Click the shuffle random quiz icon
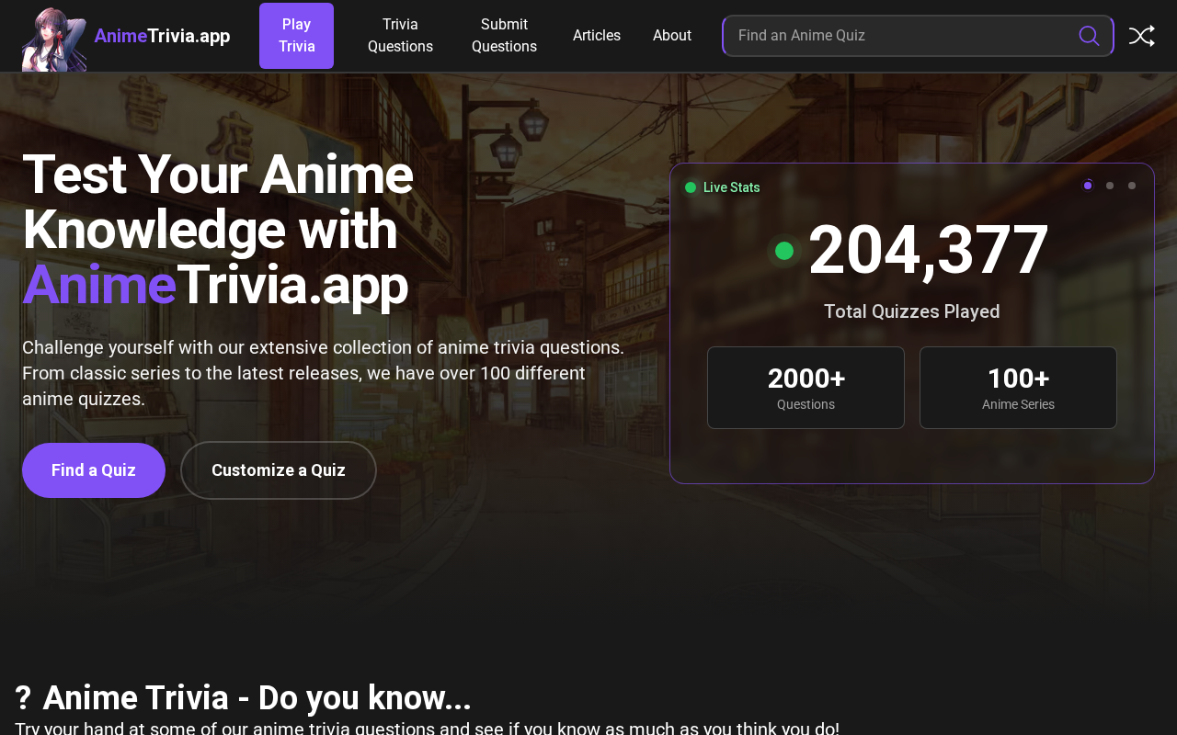 pyautogui.click(x=1141, y=36)
